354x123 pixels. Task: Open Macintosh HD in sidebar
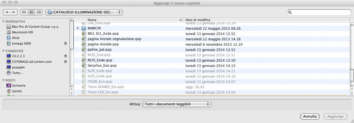23,32
